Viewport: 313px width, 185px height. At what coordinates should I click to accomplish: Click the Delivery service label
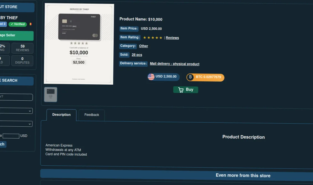(x=133, y=64)
